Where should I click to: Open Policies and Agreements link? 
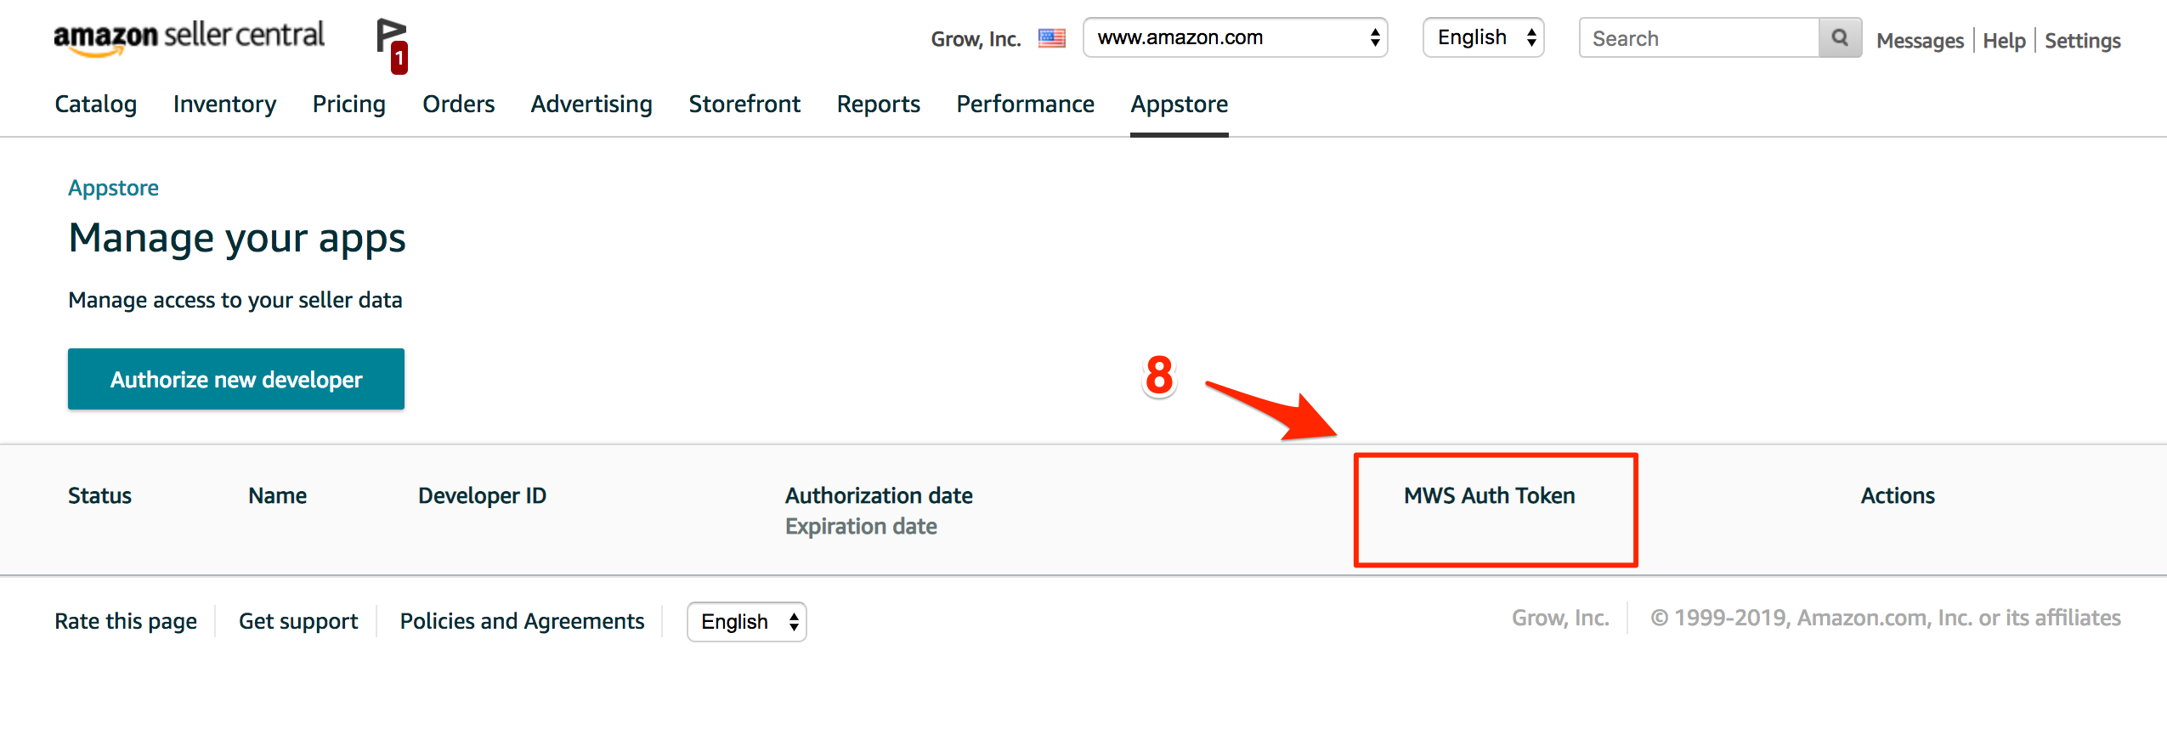(x=523, y=621)
